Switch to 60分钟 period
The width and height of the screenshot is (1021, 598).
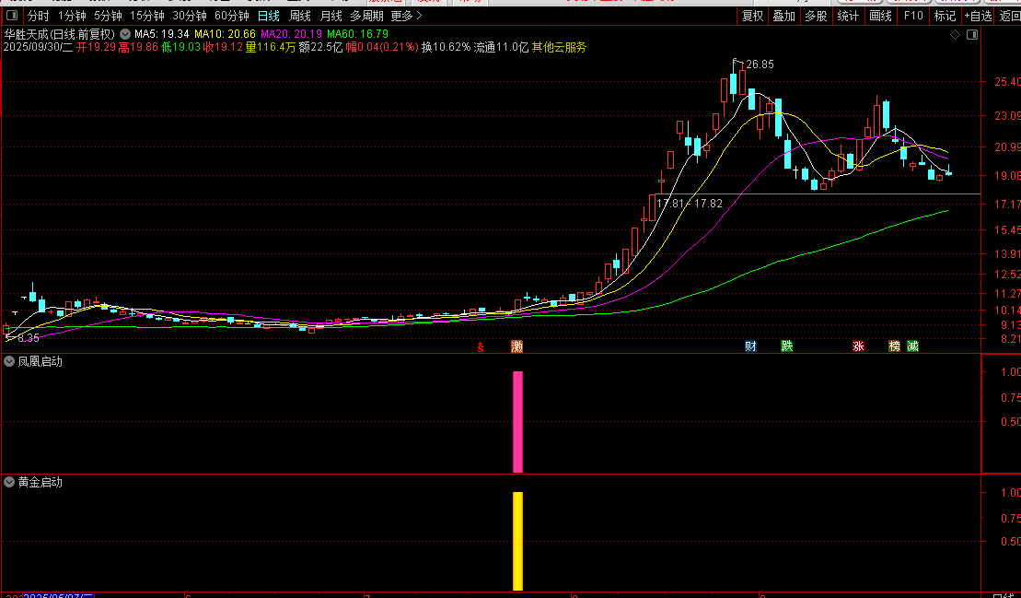[231, 16]
